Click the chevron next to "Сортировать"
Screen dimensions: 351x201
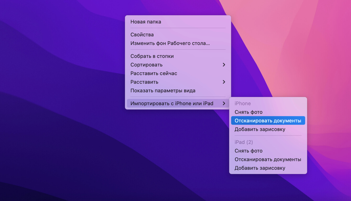[224, 65]
